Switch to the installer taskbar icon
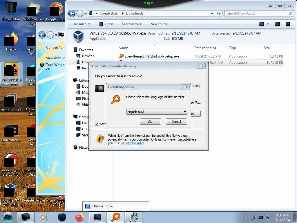This screenshot has height=223, width=297. point(134,217)
